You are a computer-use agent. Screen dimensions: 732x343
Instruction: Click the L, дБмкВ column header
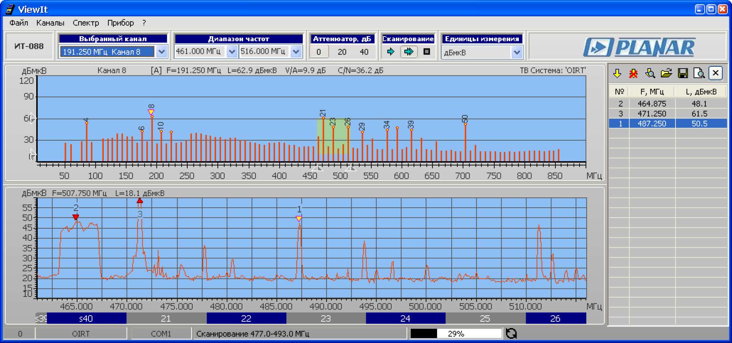[x=701, y=91]
